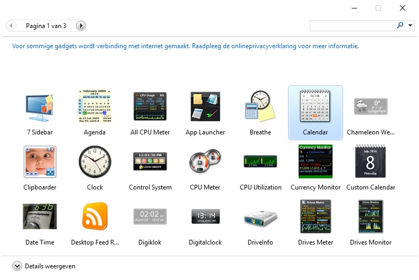This screenshot has height=280, width=419.
Task: Go to the next gadget page
Action: click(x=81, y=26)
